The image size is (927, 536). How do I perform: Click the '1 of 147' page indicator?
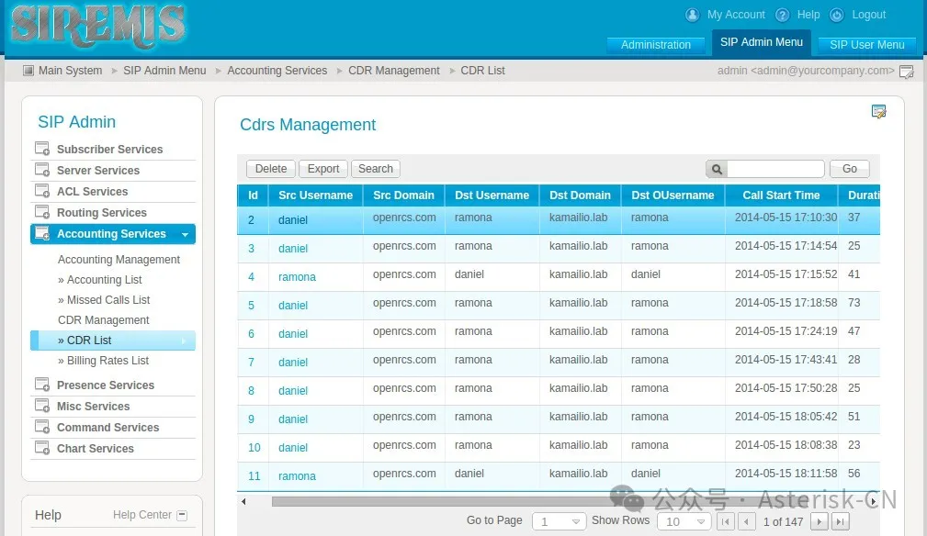tap(783, 522)
